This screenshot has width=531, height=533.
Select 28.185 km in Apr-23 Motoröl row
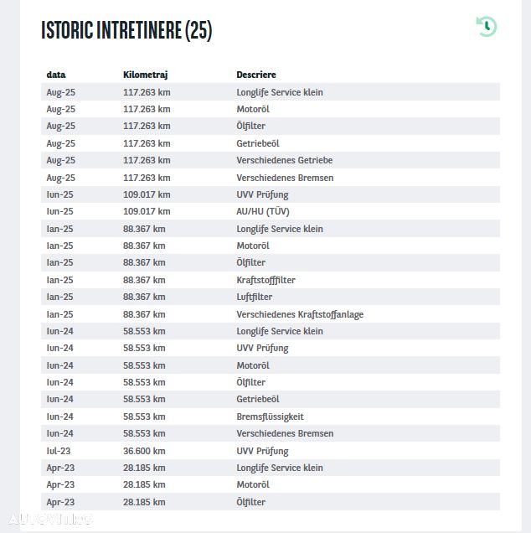(x=144, y=484)
